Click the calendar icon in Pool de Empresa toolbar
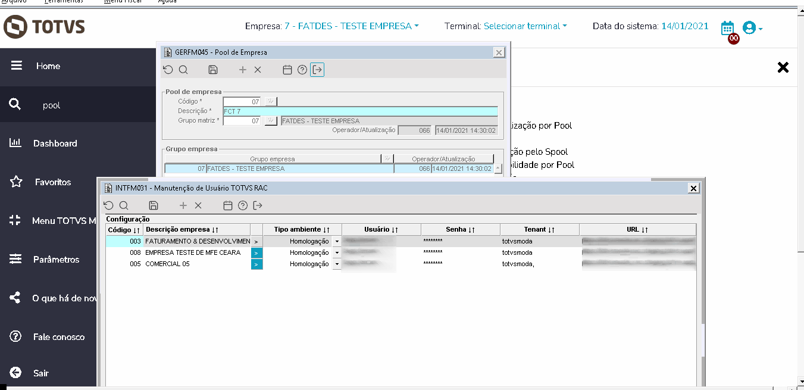The image size is (804, 390). (287, 70)
